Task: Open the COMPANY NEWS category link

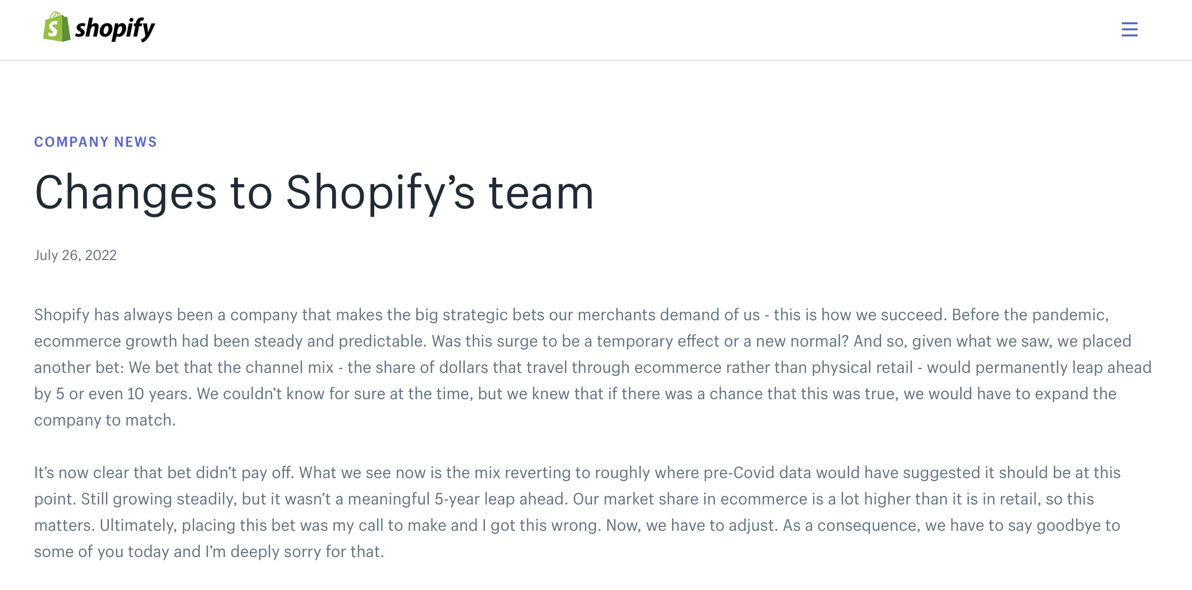Action: click(x=96, y=142)
